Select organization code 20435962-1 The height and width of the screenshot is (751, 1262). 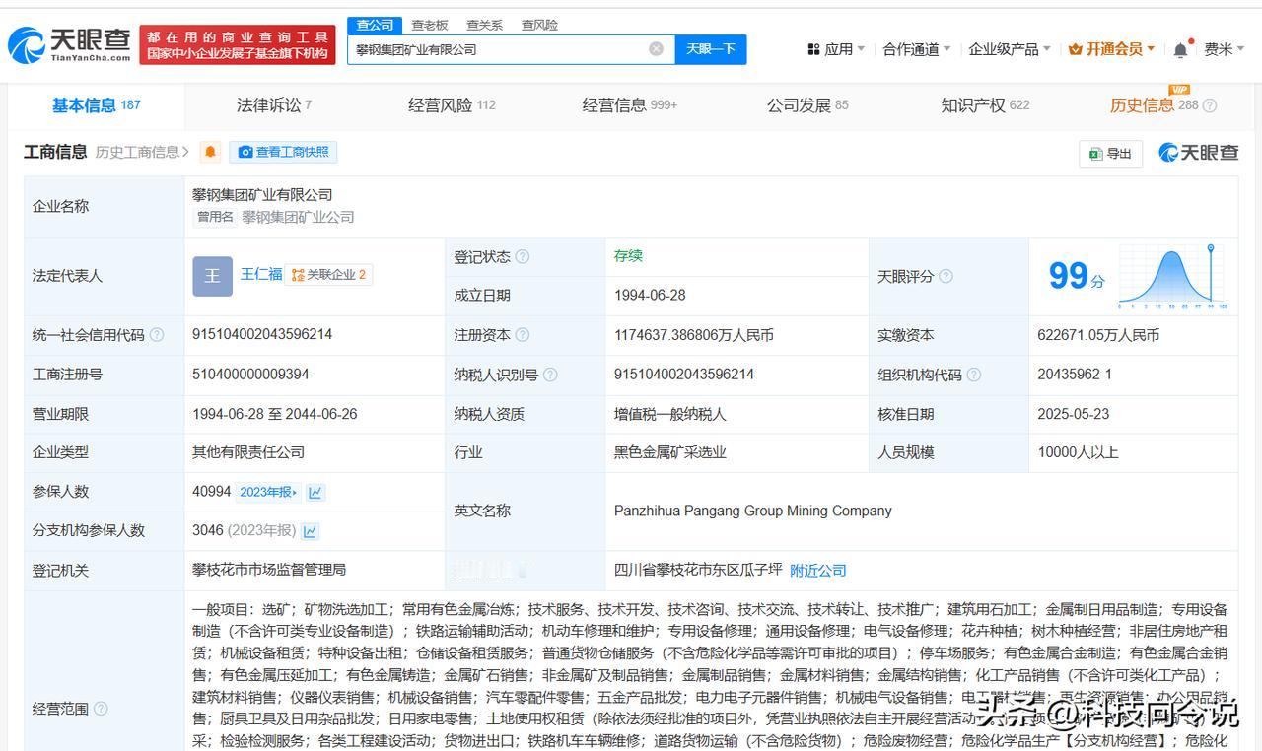[x=1075, y=375]
